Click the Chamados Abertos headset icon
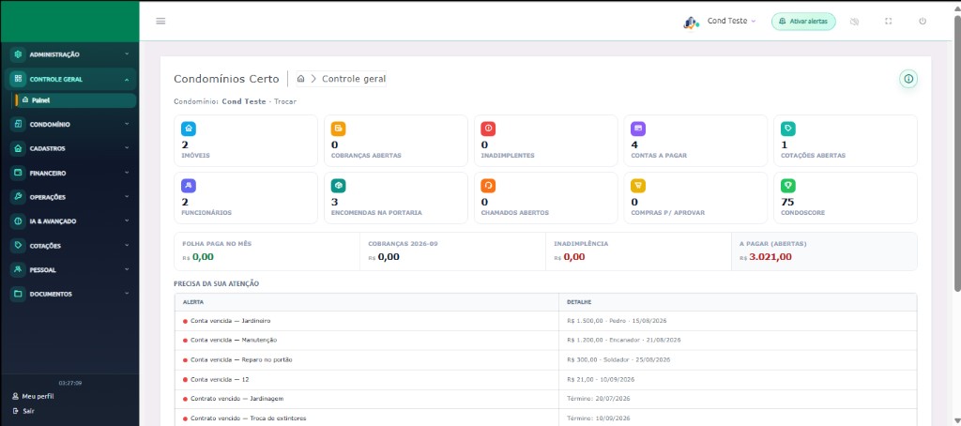 [488, 186]
